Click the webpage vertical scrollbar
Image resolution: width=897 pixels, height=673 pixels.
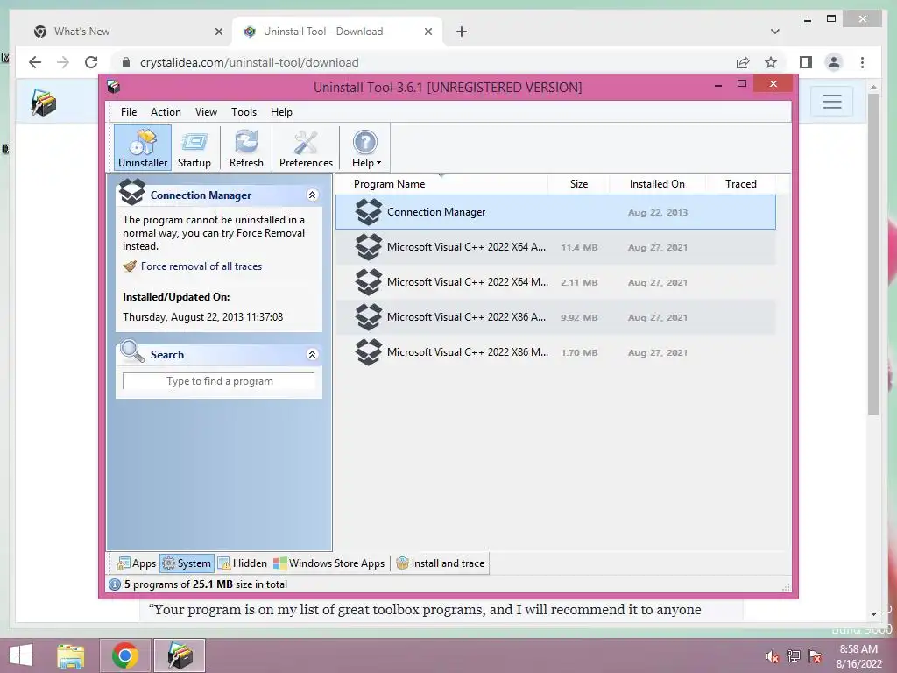point(873,255)
